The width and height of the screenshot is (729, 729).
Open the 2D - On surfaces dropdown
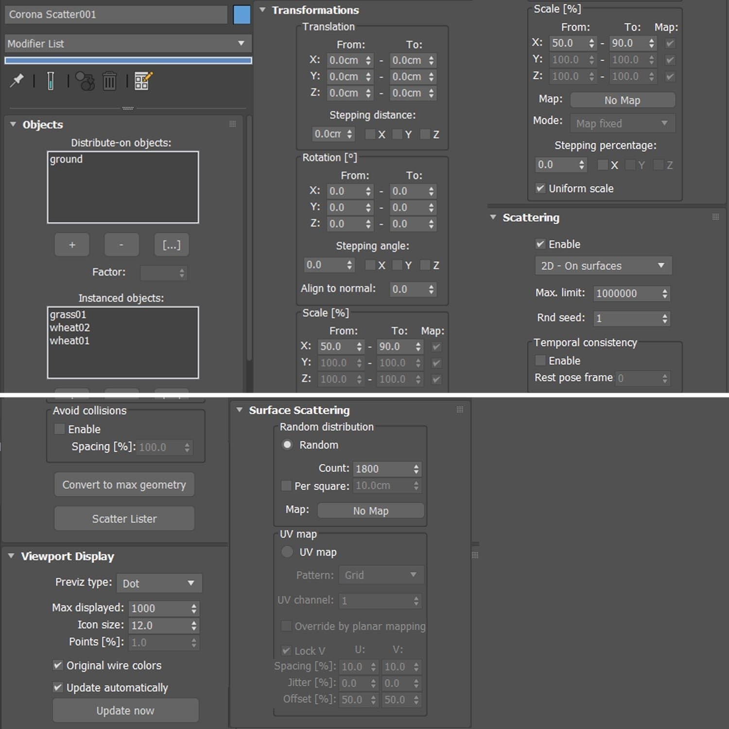coord(603,266)
